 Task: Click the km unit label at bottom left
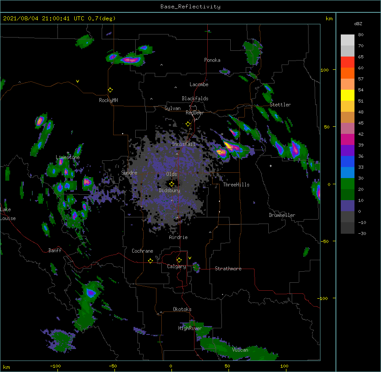7,367
